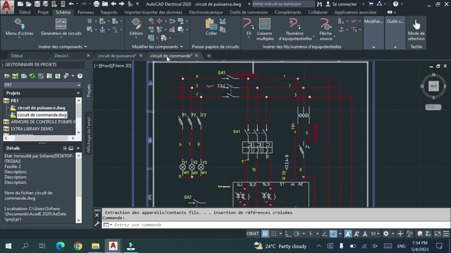This screenshot has width=451, height=253.
Task: Click the HAUT face of the ViewCube
Action: click(x=433, y=86)
